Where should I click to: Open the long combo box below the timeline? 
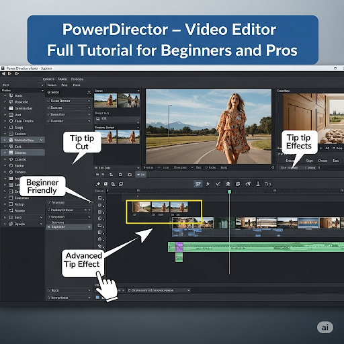click(x=159, y=290)
